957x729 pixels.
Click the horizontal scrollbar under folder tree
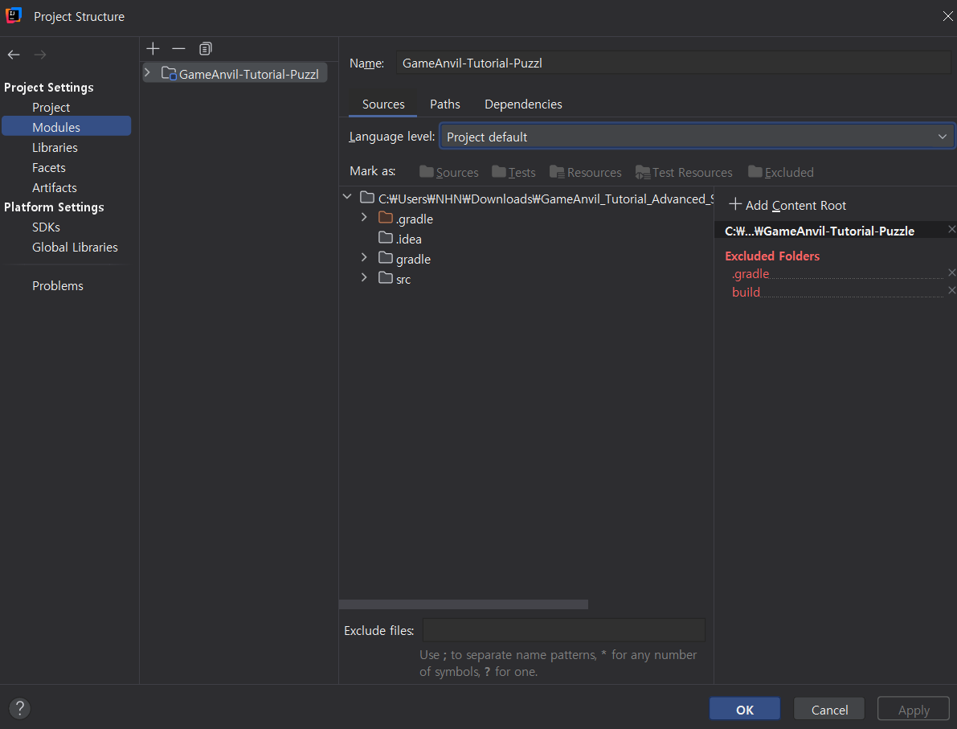[464, 604]
